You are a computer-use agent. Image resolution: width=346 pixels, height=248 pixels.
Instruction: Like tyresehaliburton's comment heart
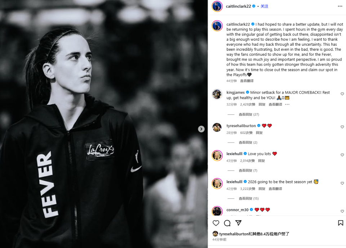tap(342, 127)
